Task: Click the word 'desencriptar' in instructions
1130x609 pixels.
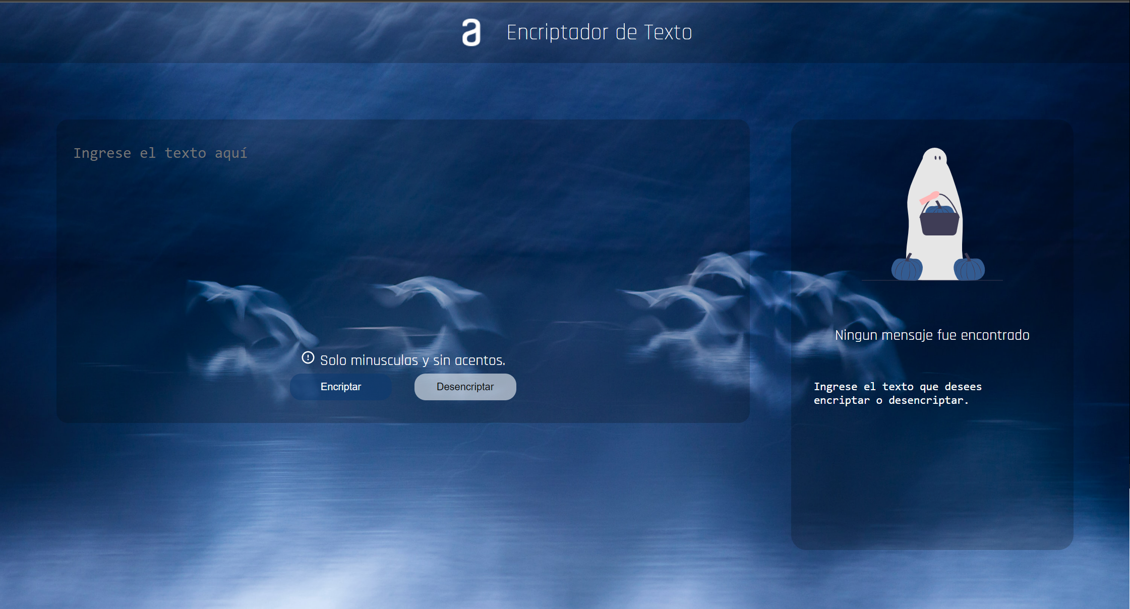Action: click(x=926, y=400)
